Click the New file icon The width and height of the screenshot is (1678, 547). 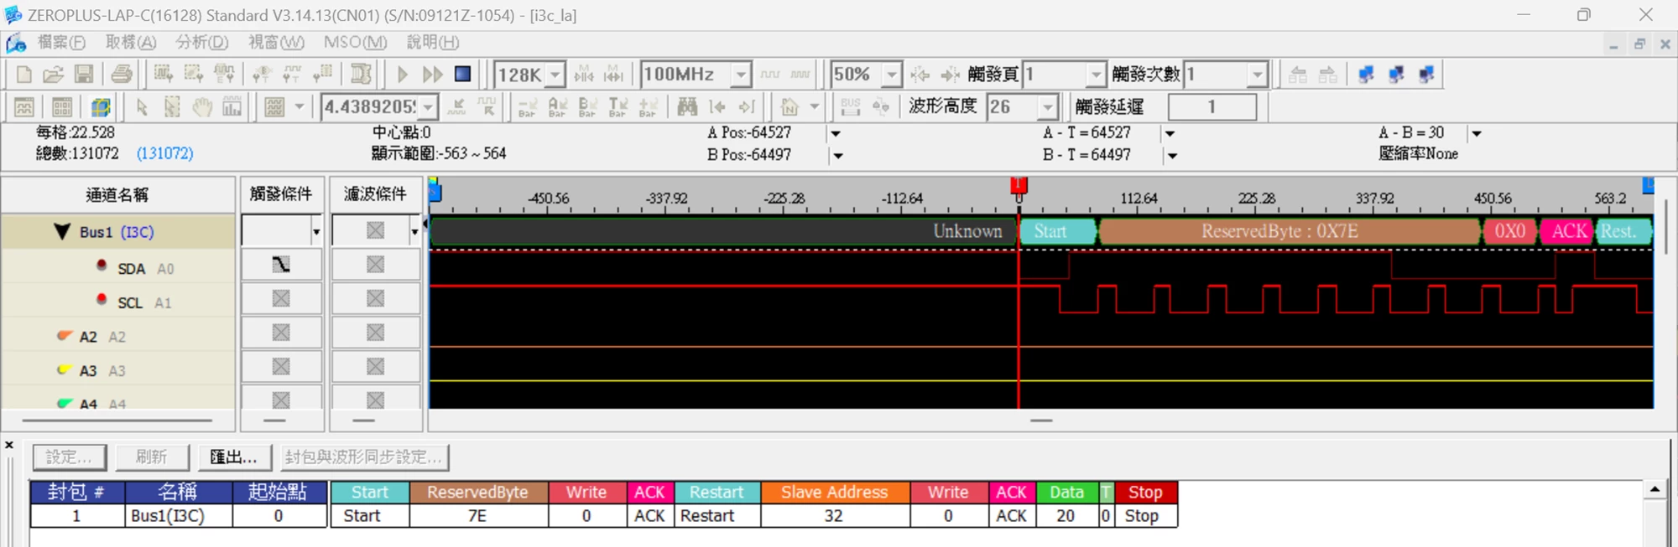(x=24, y=75)
